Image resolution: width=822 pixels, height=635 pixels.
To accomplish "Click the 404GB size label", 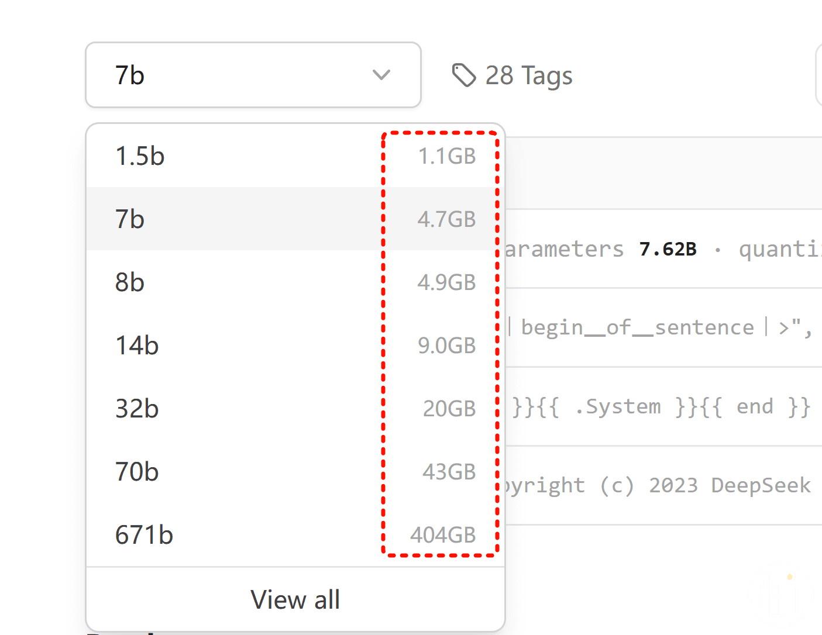I will [x=443, y=535].
